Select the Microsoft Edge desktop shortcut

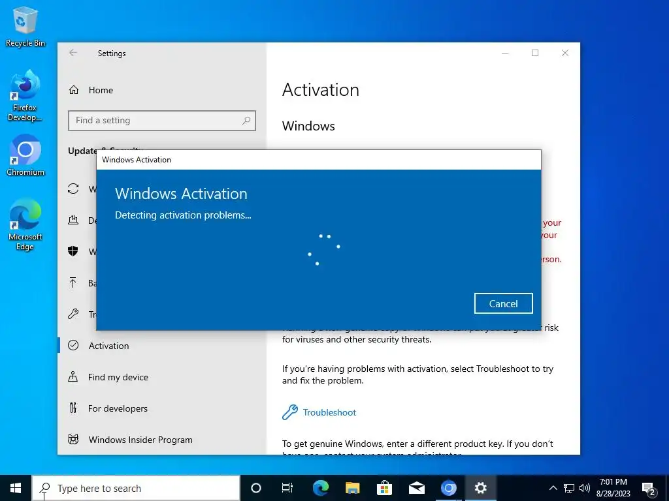pos(25,225)
